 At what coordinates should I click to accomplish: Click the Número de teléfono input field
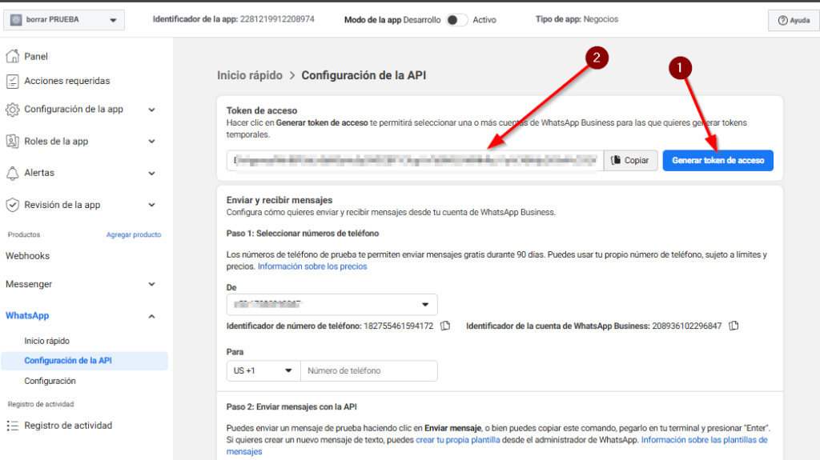pyautogui.click(x=368, y=370)
